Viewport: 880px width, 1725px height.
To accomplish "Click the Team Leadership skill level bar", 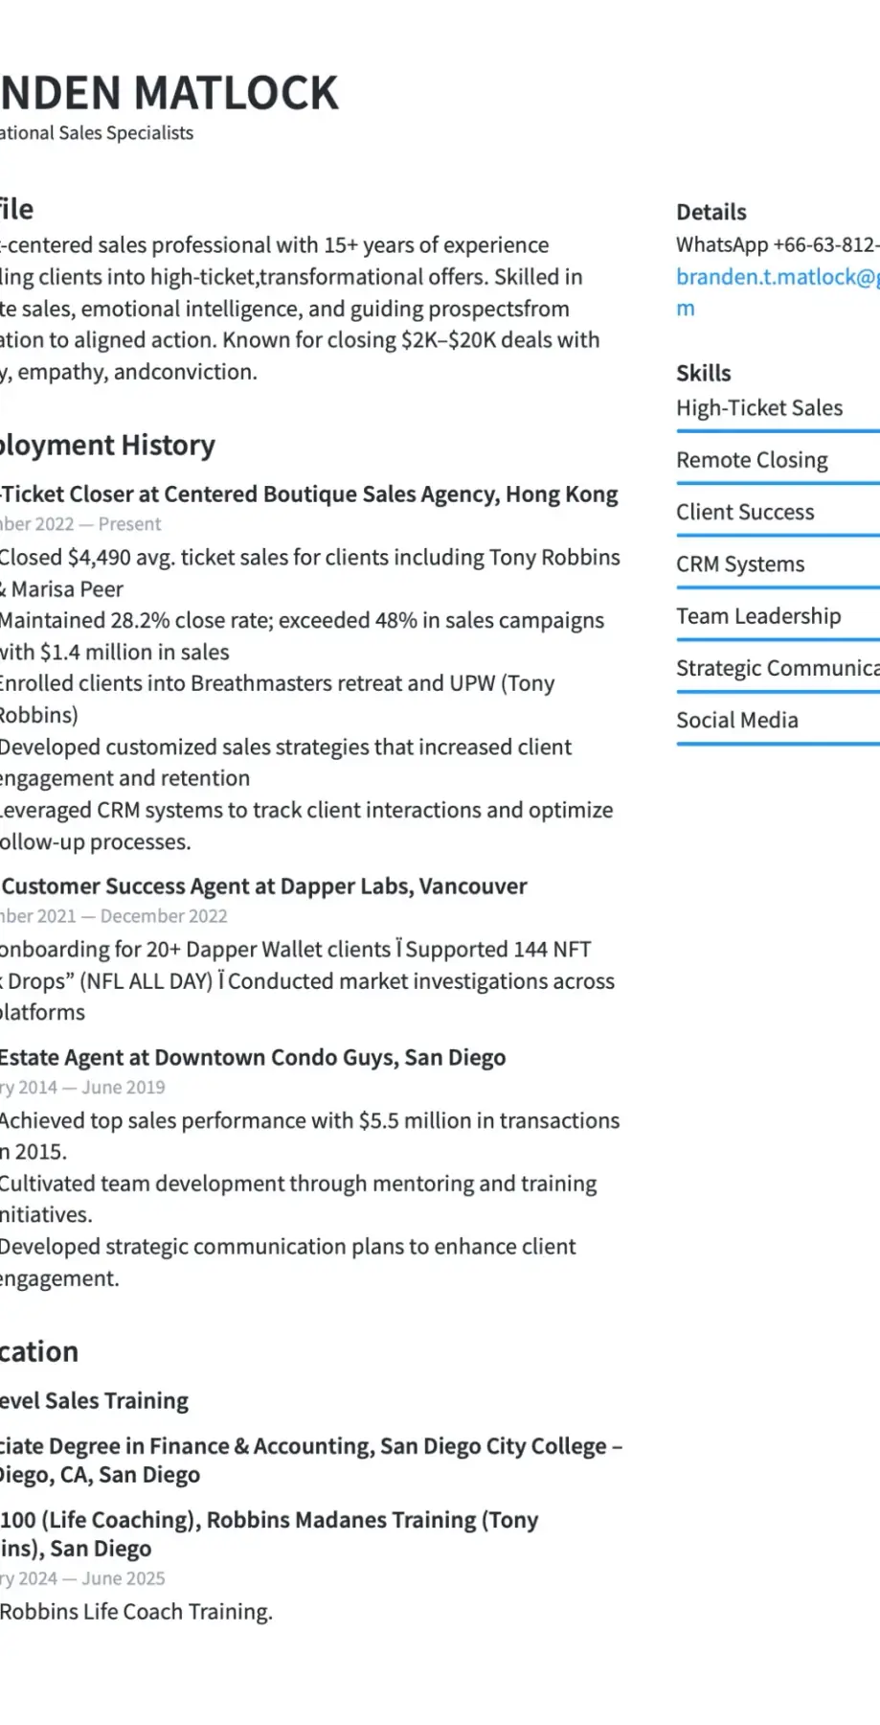I will pos(777,639).
